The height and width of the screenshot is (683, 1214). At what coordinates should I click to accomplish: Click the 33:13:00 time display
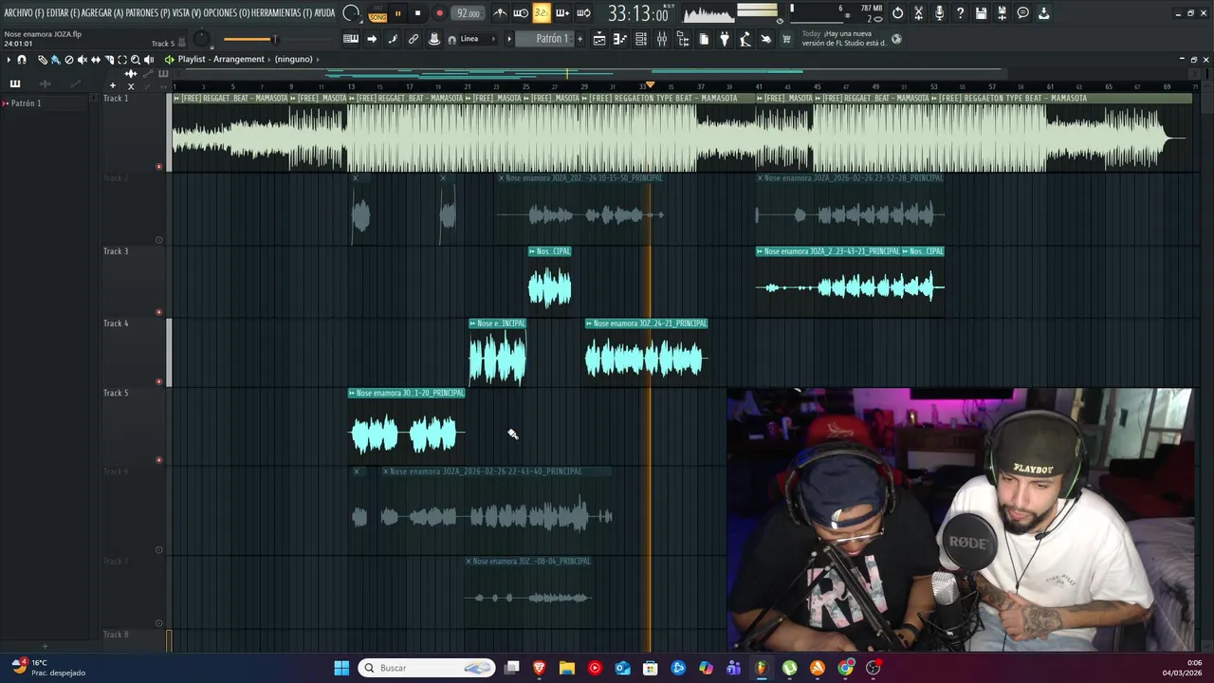pyautogui.click(x=638, y=14)
